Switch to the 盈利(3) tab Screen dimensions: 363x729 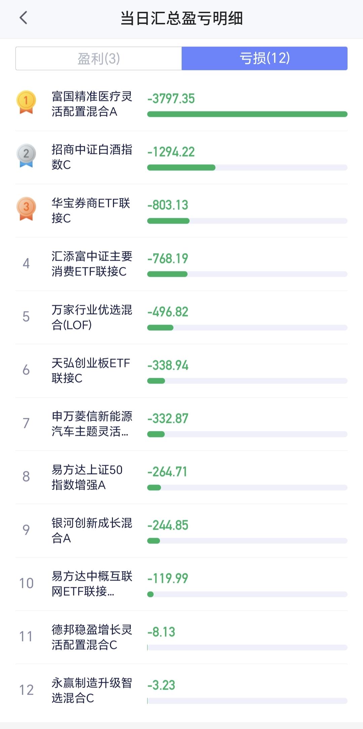click(98, 59)
